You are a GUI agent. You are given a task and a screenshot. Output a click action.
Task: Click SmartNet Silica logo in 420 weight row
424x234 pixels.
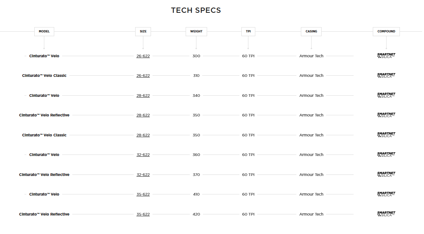tap(386, 214)
